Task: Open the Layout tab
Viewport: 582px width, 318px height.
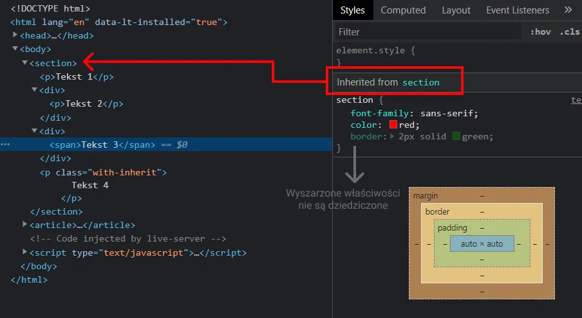Action: point(456,10)
